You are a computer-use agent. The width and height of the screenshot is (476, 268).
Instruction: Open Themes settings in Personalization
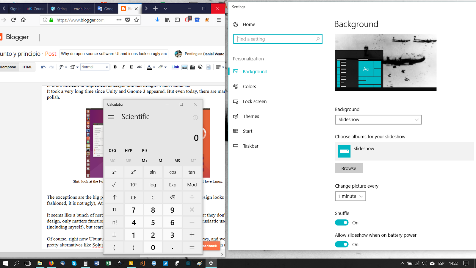251,116
